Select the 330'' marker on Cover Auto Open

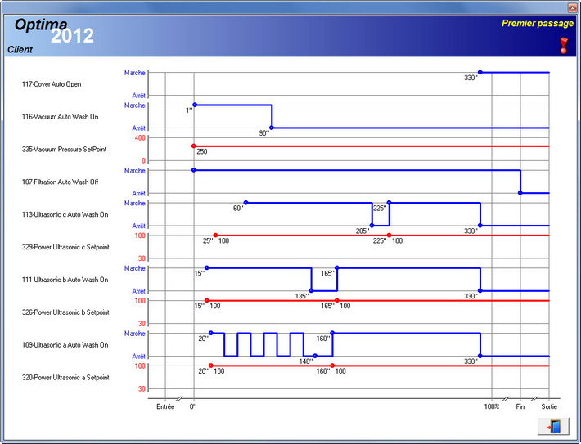[x=480, y=72]
